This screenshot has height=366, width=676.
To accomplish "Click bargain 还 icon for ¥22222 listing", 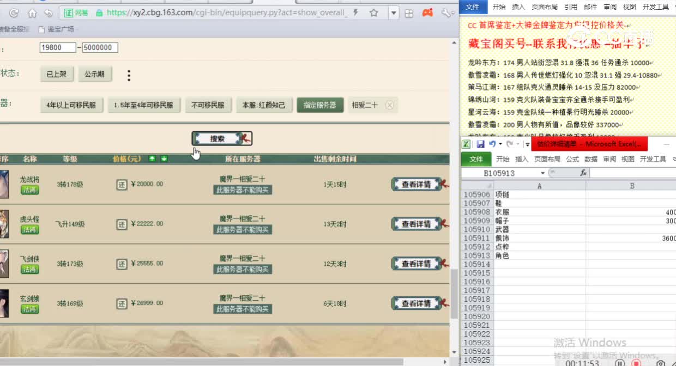I will pos(122,224).
